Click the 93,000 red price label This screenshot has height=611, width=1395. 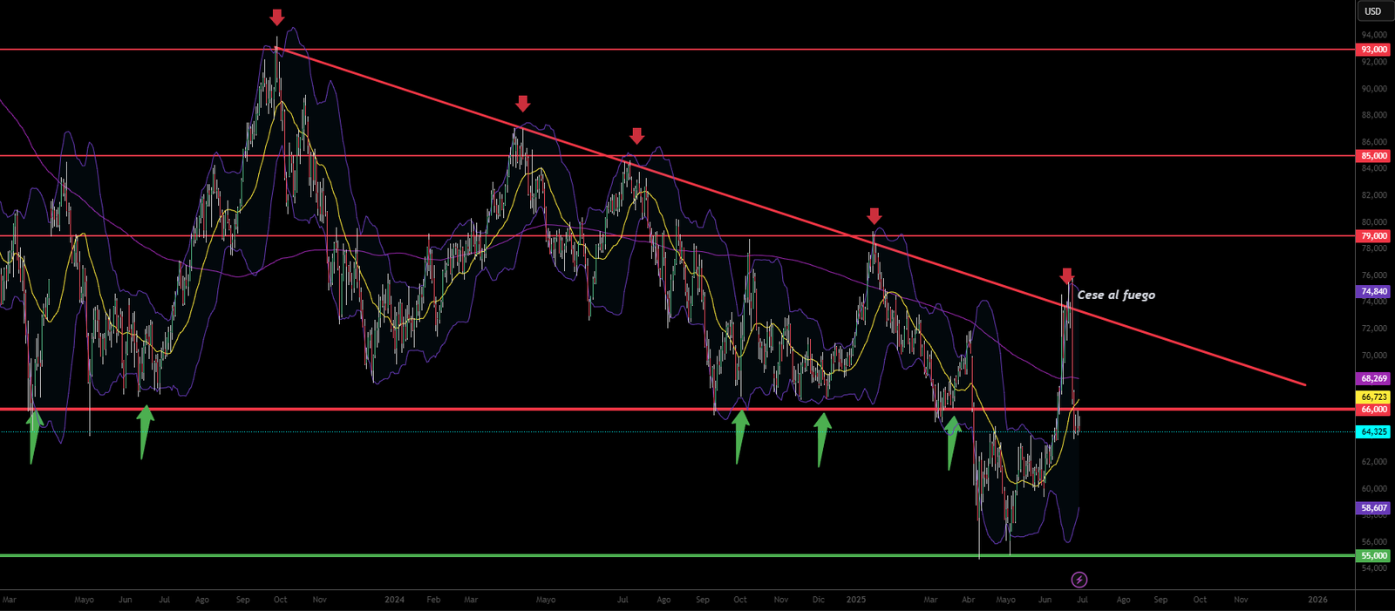1373,50
